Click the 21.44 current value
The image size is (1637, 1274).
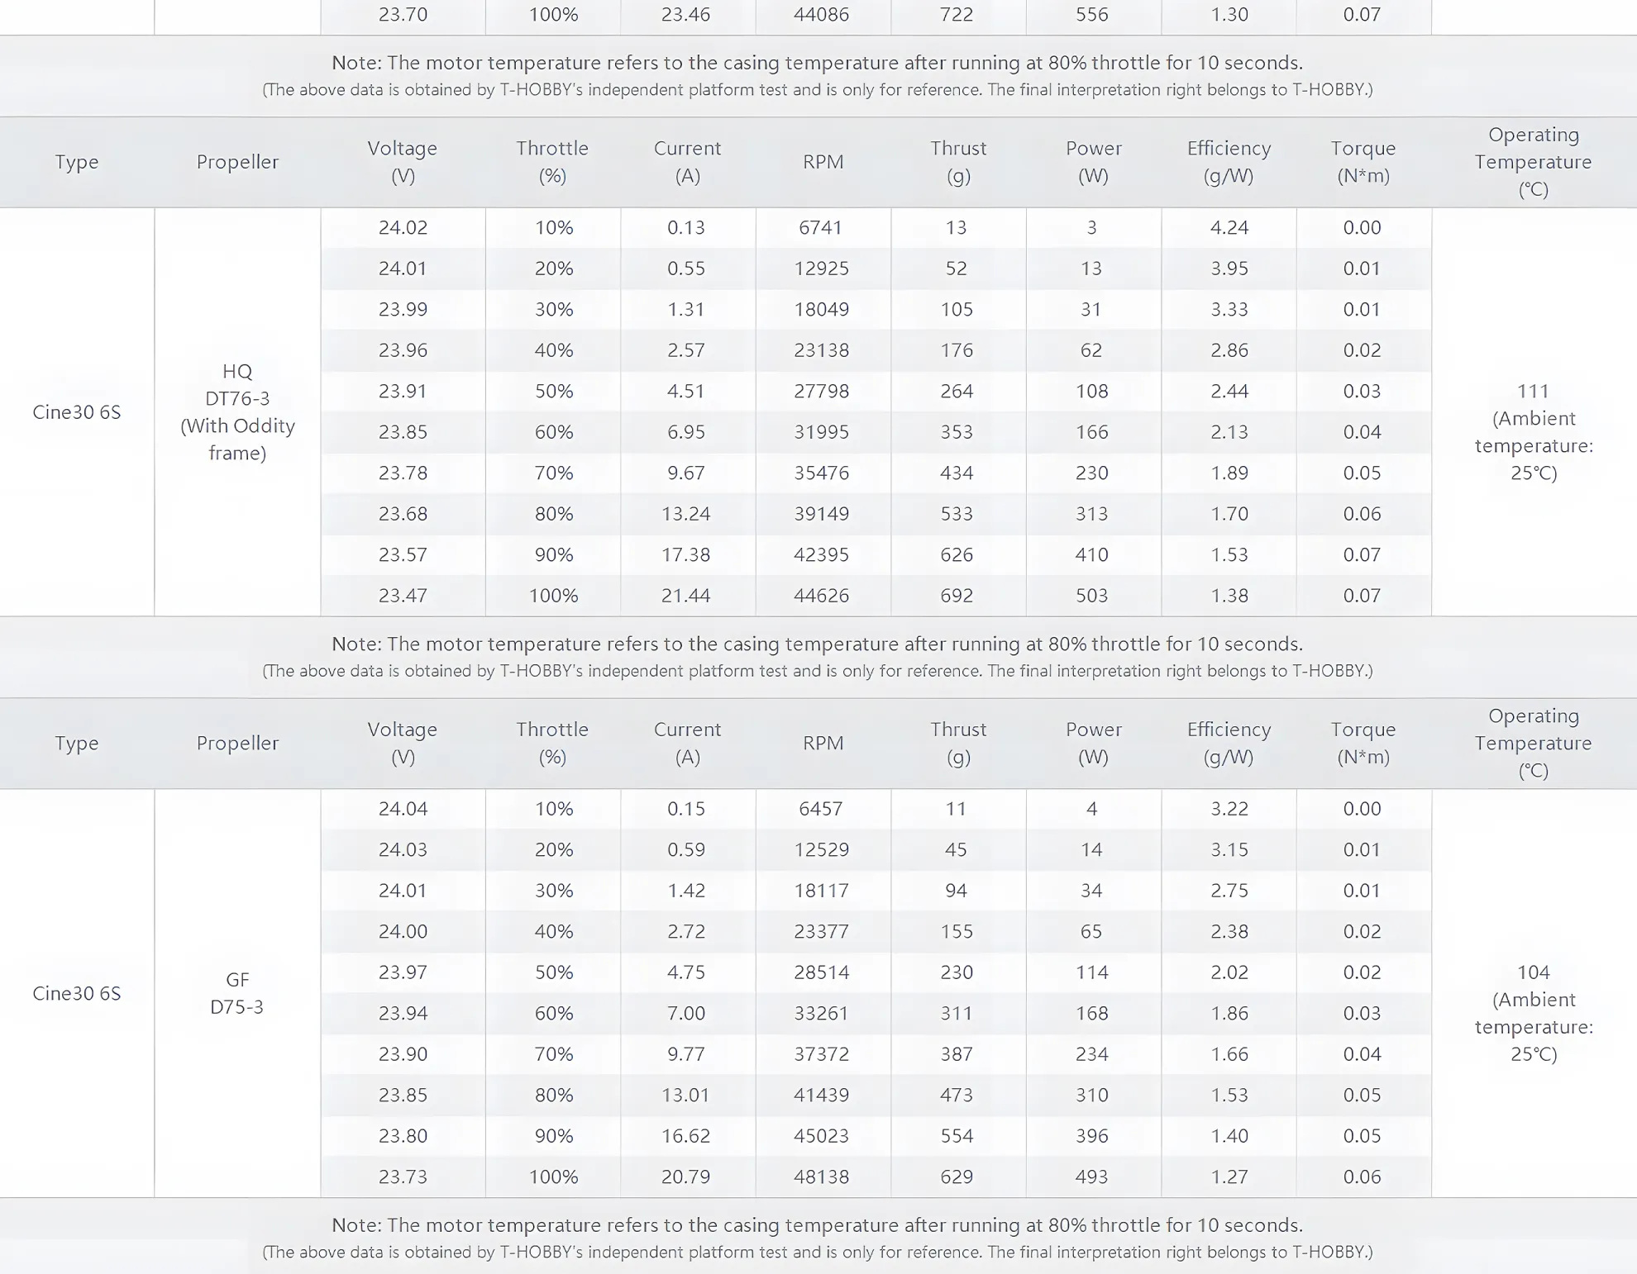[686, 596]
